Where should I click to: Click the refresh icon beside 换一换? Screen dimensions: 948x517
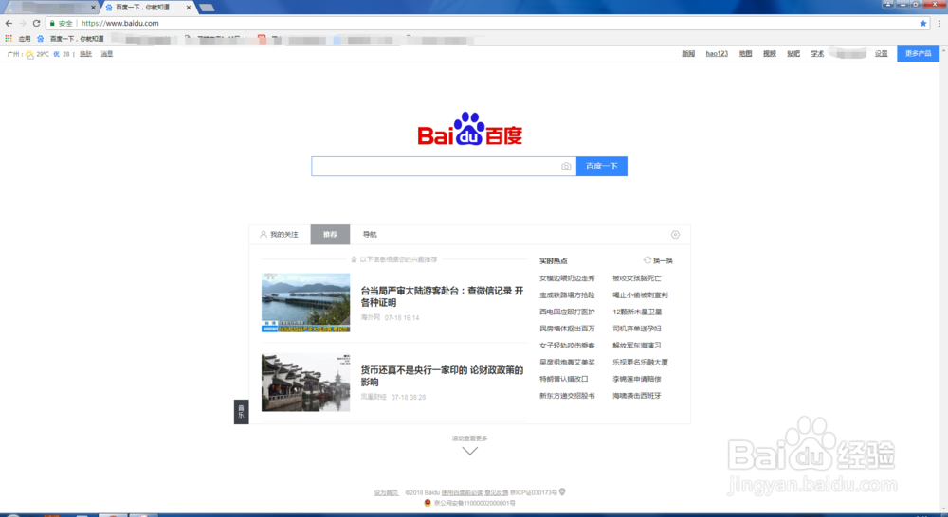click(x=647, y=260)
